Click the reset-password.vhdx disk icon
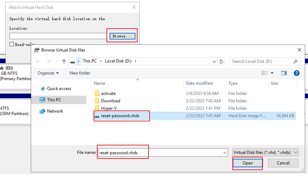Screen dimensions: 308x174 (97, 116)
